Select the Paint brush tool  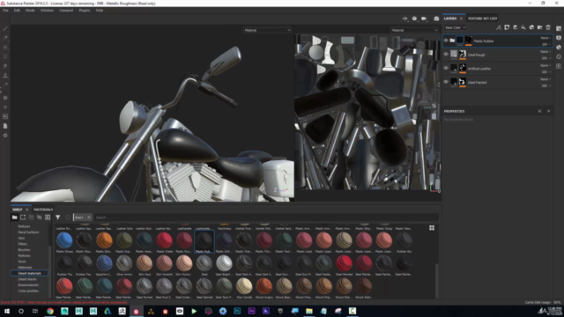click(5, 28)
